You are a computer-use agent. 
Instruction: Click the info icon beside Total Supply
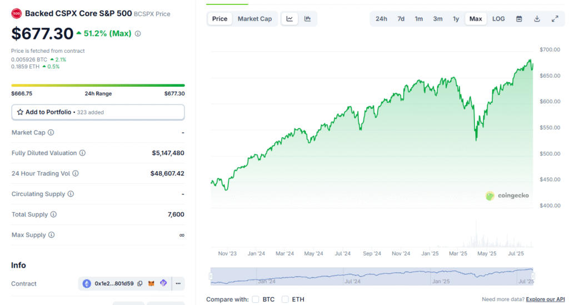[53, 214]
